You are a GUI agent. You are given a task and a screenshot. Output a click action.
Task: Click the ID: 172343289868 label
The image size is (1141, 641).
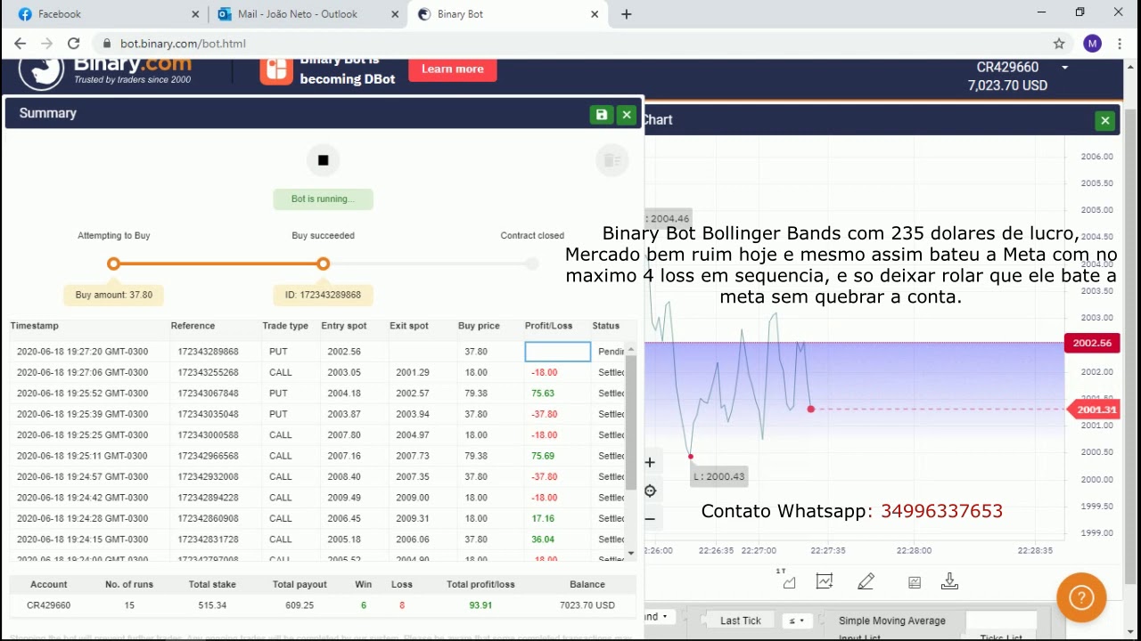(323, 295)
